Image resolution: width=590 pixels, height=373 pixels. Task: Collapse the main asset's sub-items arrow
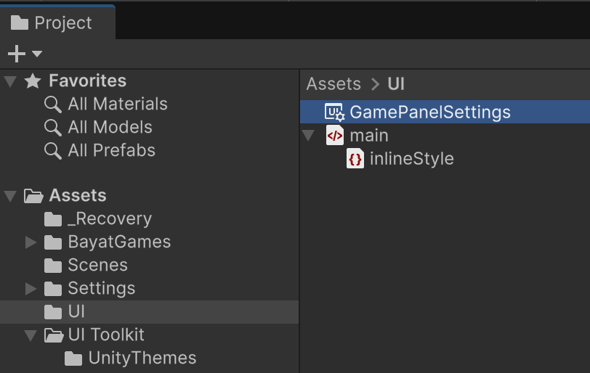309,136
